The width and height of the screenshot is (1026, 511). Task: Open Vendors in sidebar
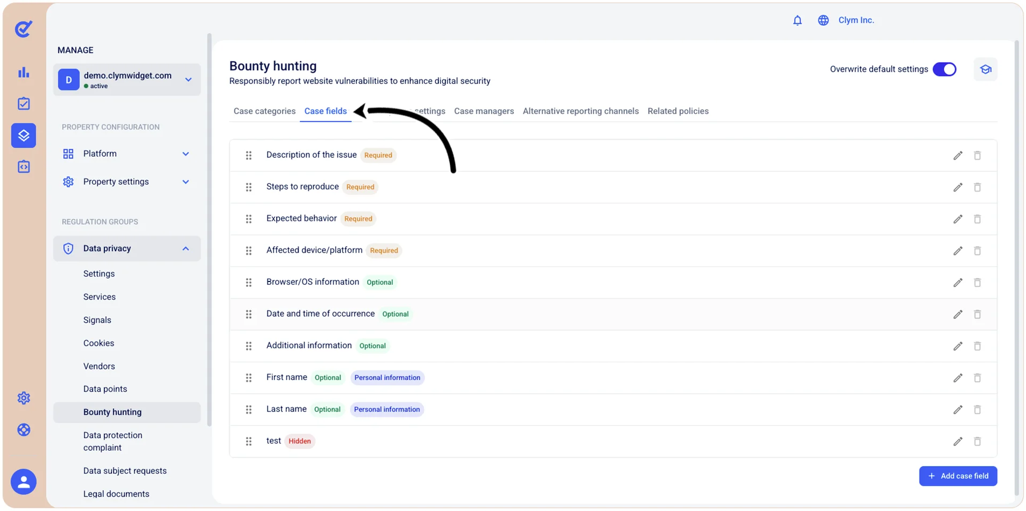click(99, 367)
